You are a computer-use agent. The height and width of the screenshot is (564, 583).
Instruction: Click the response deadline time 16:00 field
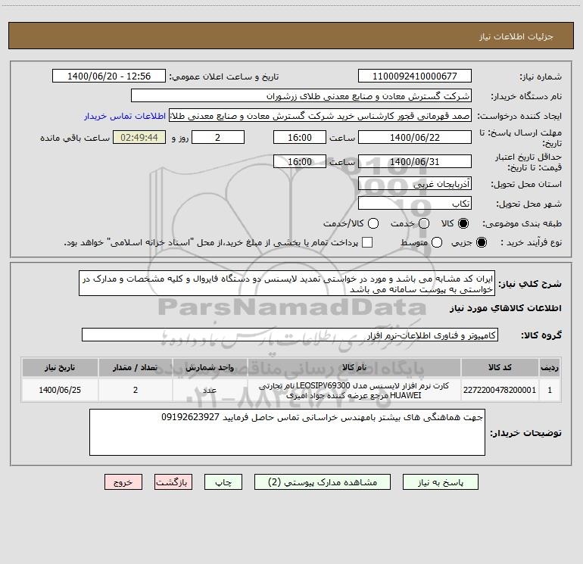click(300, 138)
